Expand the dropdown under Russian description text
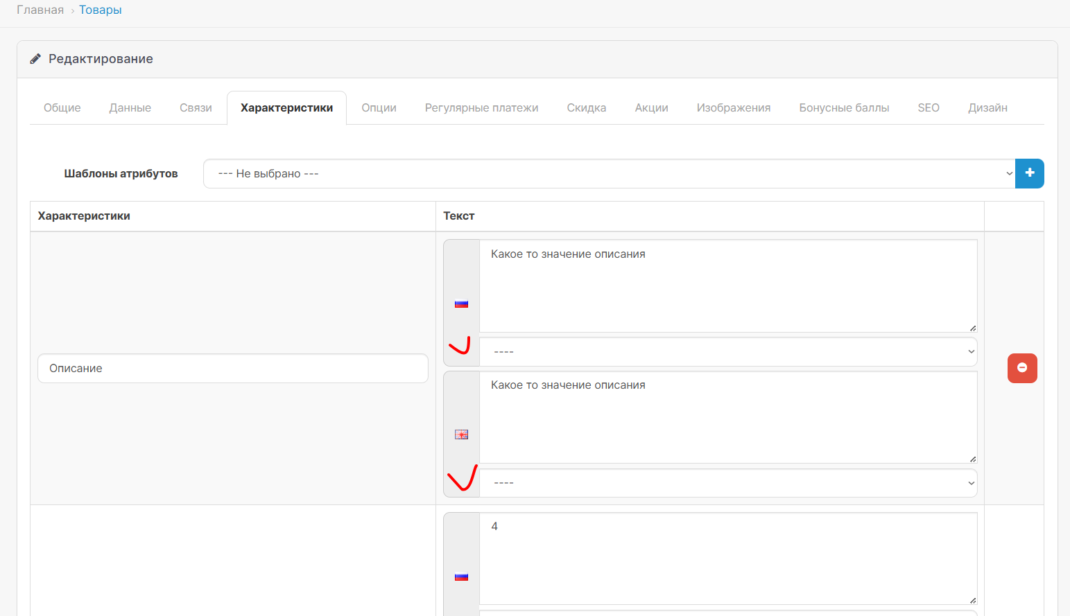This screenshot has height=616, width=1070. click(727, 352)
